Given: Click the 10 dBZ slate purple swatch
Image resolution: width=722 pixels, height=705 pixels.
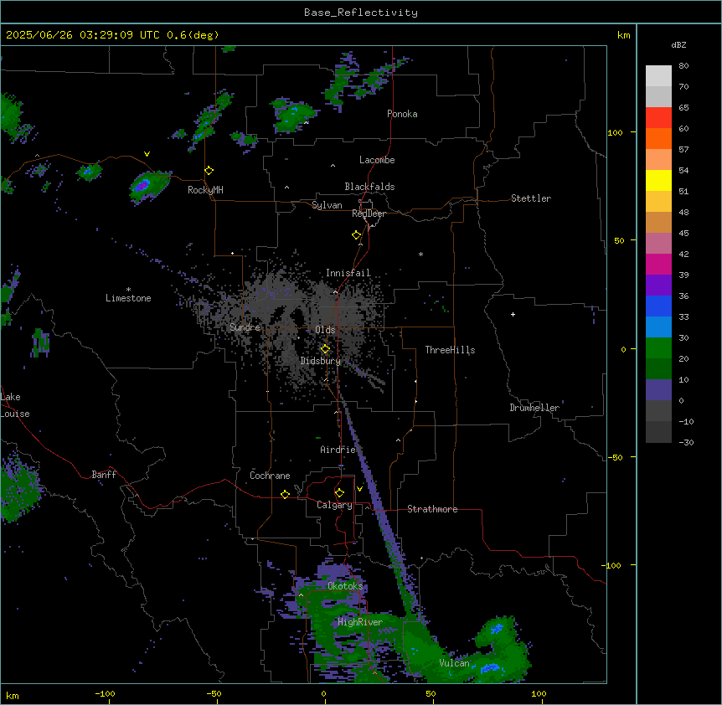Looking at the screenshot, I should [x=658, y=390].
